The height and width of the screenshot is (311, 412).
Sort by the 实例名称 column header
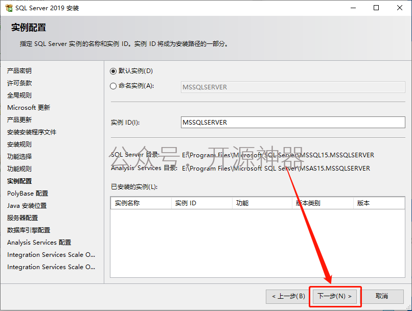pyautogui.click(x=141, y=203)
